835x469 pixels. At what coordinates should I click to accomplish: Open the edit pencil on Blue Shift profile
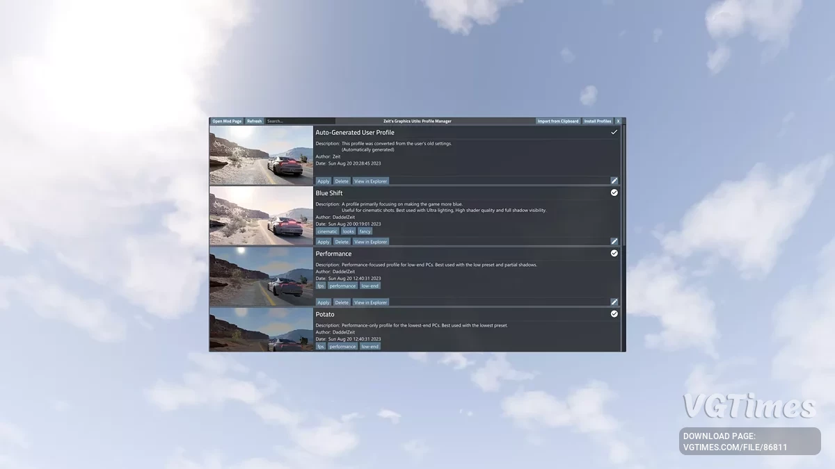pyautogui.click(x=613, y=240)
